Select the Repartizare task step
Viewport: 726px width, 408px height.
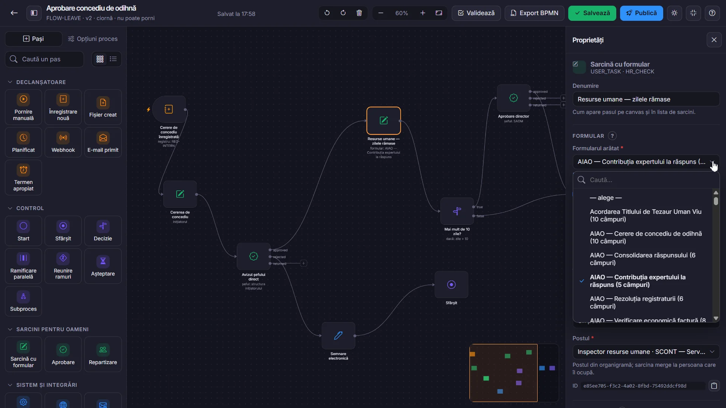tap(103, 354)
